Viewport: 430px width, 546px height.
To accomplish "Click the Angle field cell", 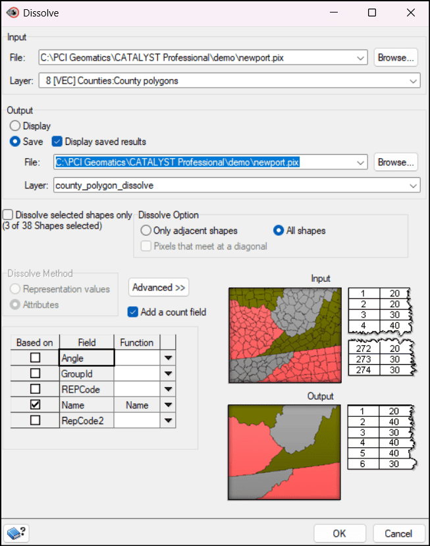I will 87,358.
